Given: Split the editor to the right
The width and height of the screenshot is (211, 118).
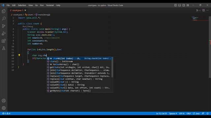Looking at the screenshot, I should (203, 10).
